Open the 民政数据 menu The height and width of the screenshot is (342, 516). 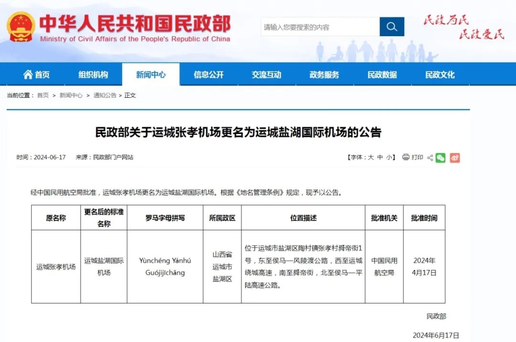382,74
